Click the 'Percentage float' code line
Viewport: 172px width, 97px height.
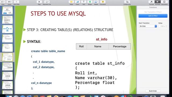pyautogui.click(x=95, y=83)
